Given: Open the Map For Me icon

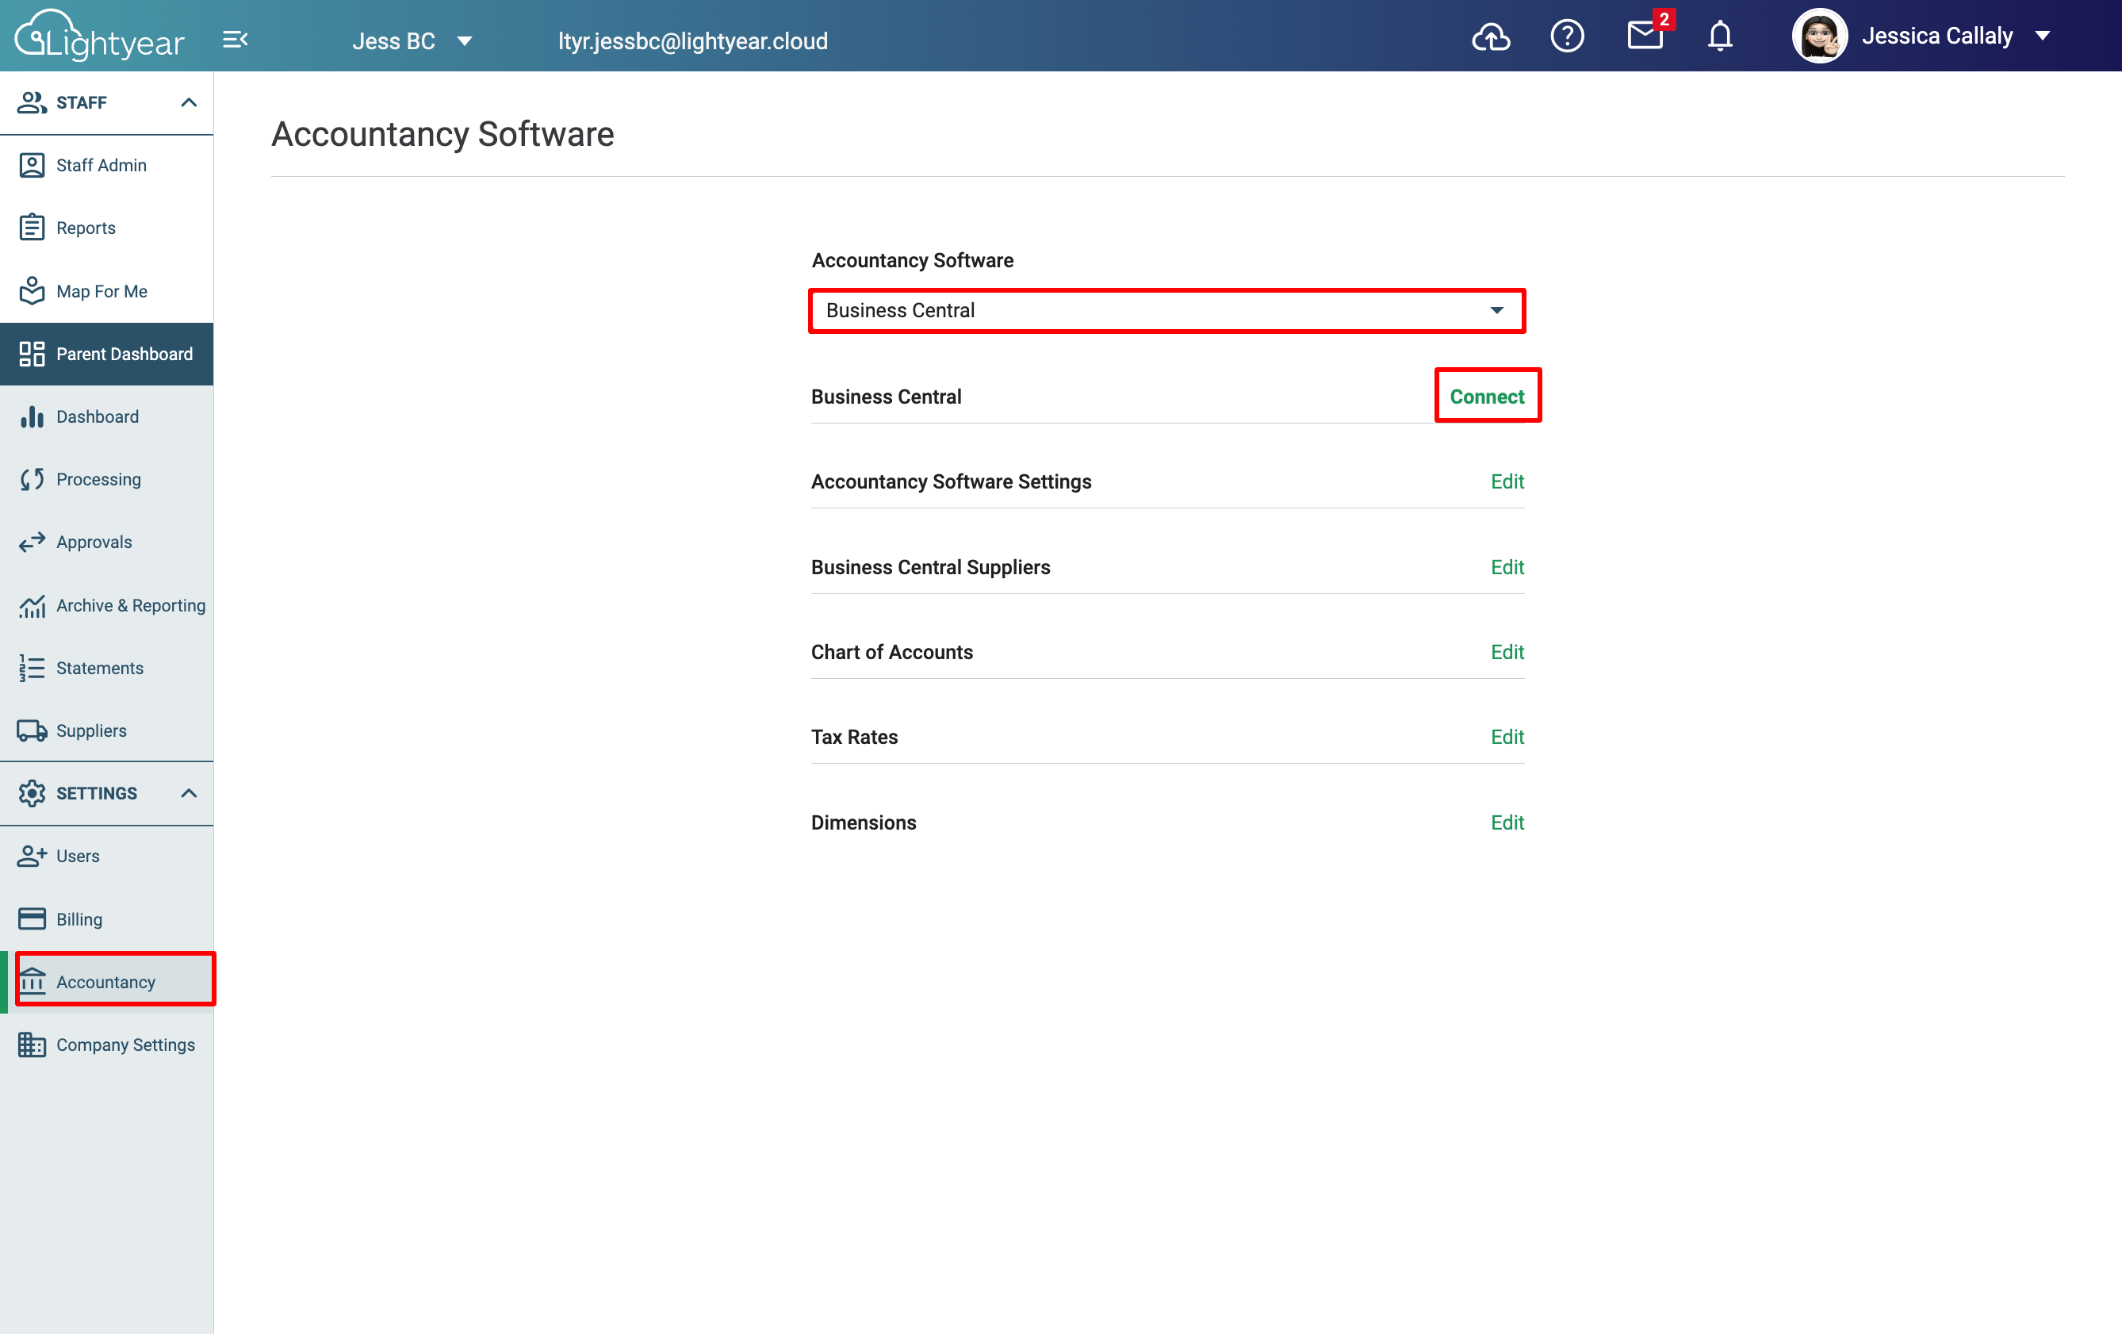Looking at the screenshot, I should click(x=32, y=291).
